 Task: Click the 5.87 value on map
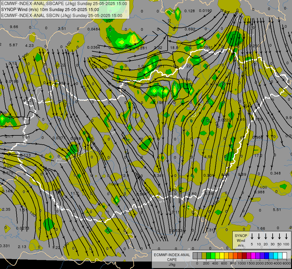(13, 45)
